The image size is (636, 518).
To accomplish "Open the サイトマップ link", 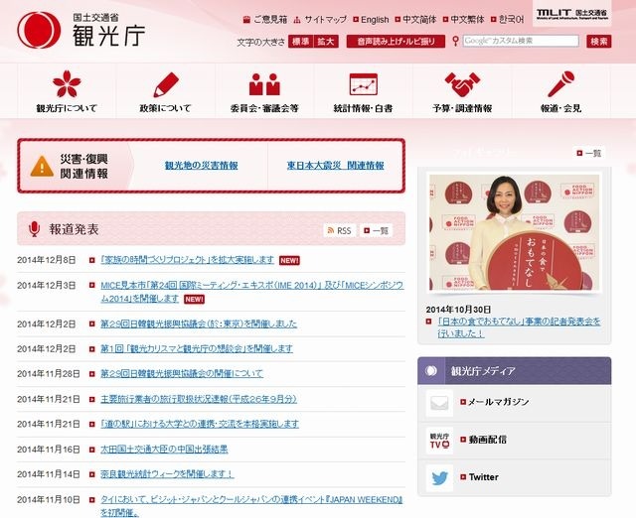I will 320,20.
